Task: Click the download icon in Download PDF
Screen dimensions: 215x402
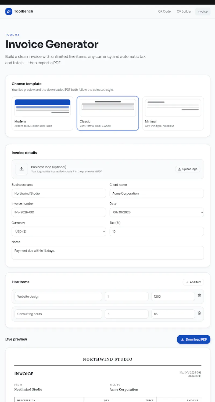Action: [182, 339]
